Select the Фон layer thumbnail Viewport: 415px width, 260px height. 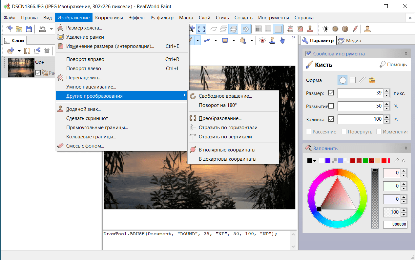point(21,67)
